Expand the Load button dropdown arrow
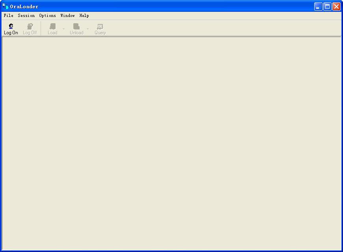Image resolution: width=343 pixels, height=252 pixels. click(x=63, y=29)
